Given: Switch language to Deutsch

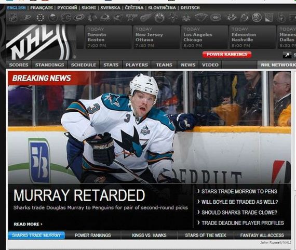Looking at the screenshot, I should tap(190, 8).
